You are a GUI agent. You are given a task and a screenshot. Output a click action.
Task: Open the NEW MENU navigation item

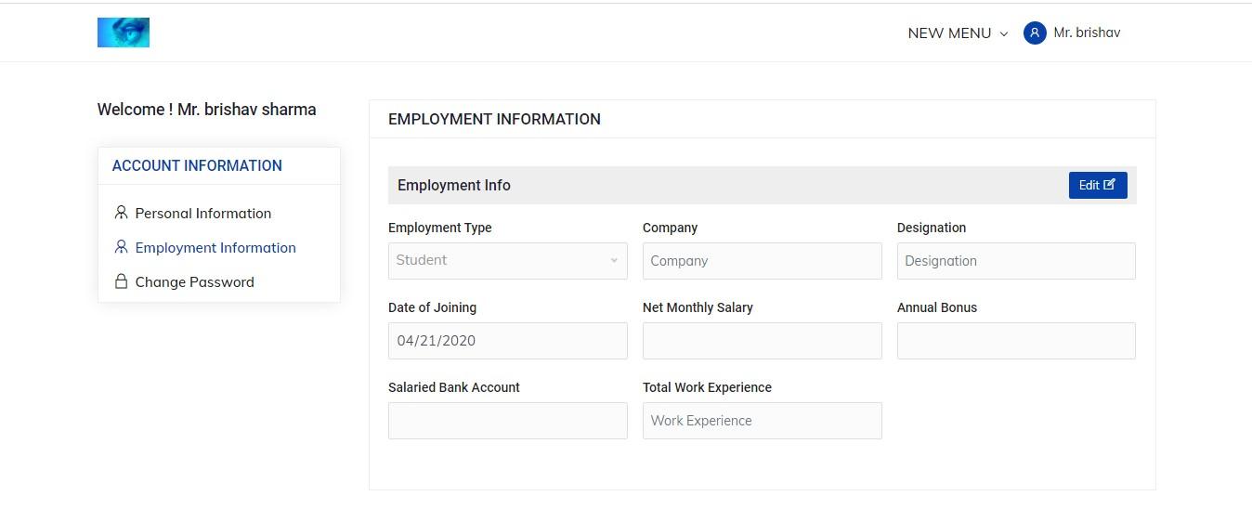(958, 33)
